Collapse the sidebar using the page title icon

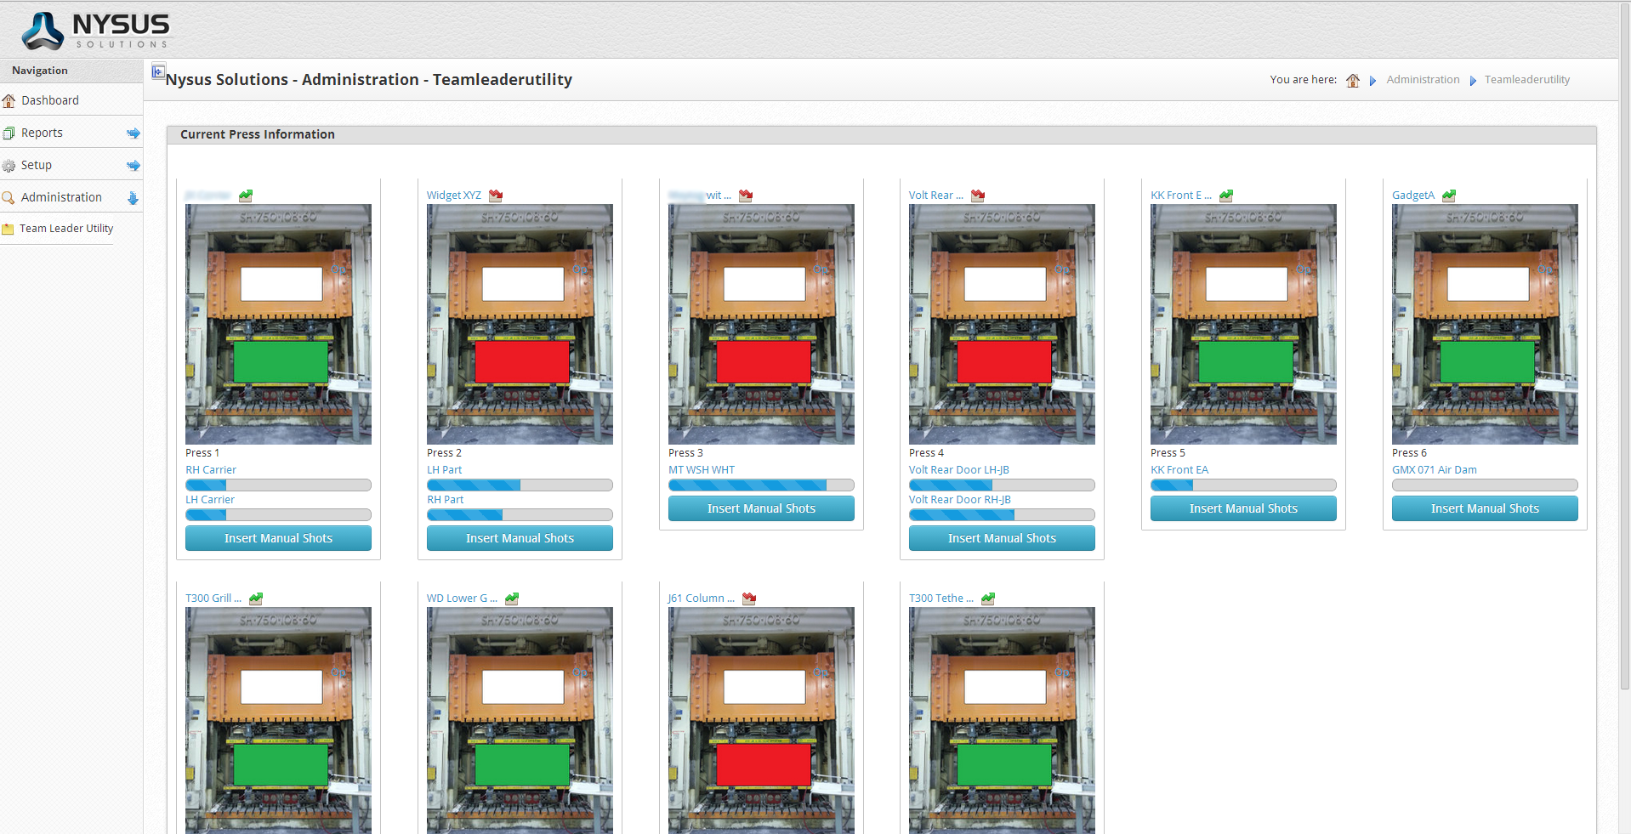coord(158,71)
